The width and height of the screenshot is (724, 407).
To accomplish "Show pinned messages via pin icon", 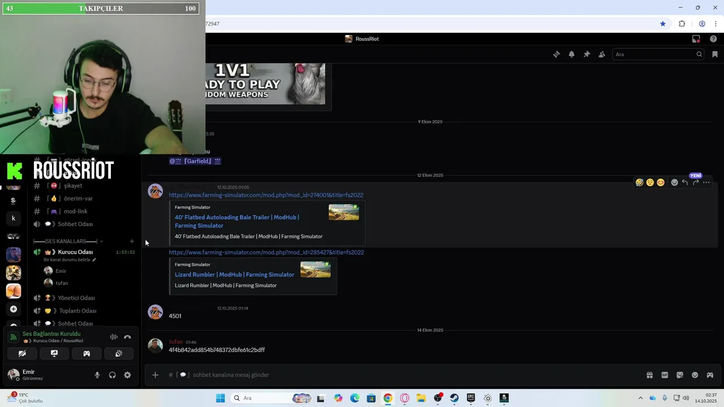I will click(x=587, y=54).
